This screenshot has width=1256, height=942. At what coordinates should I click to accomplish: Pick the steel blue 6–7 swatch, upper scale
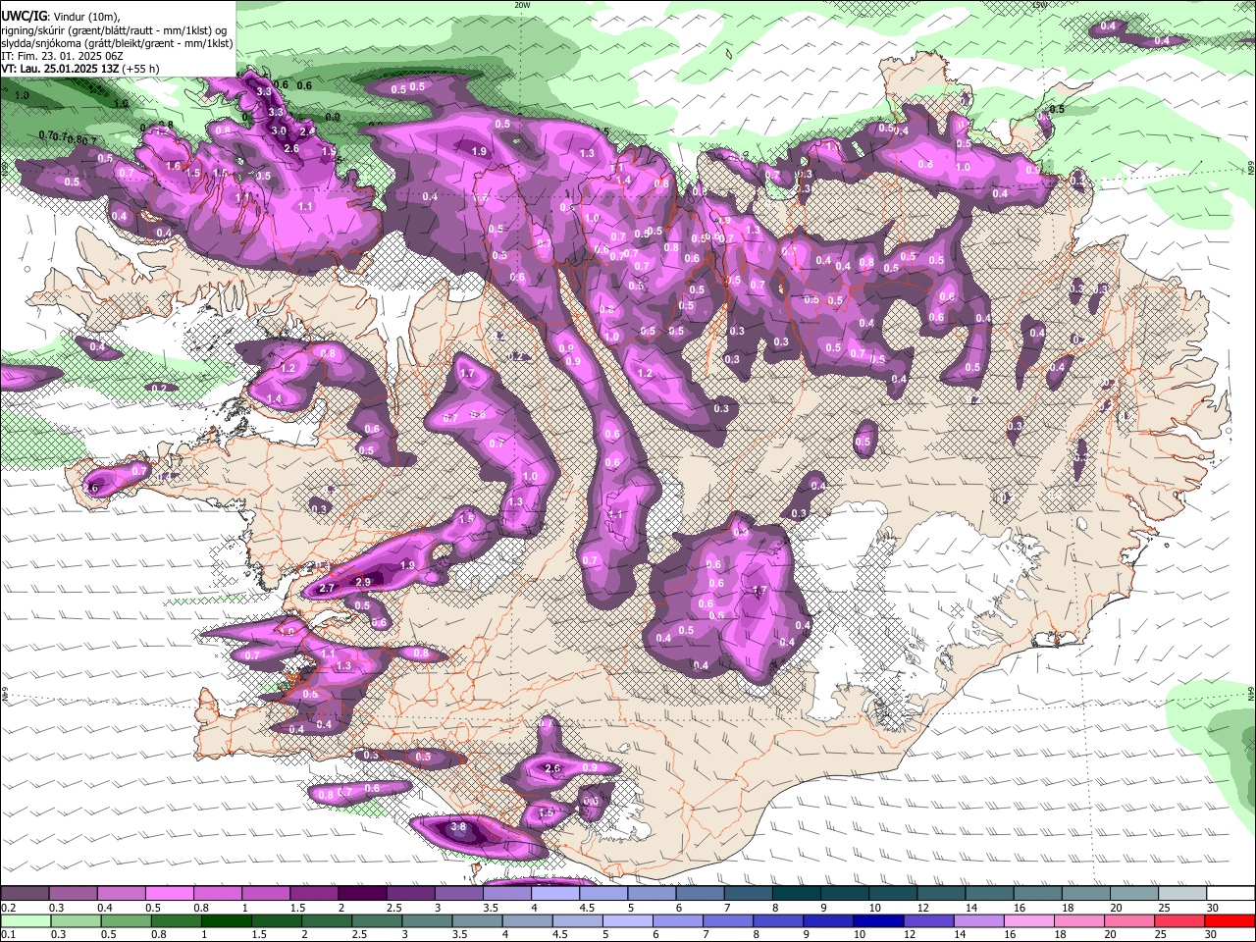[700, 894]
